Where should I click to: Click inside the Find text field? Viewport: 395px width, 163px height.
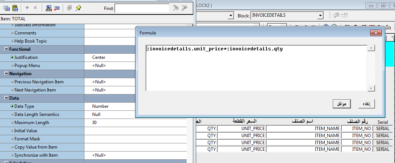[x=142, y=8]
